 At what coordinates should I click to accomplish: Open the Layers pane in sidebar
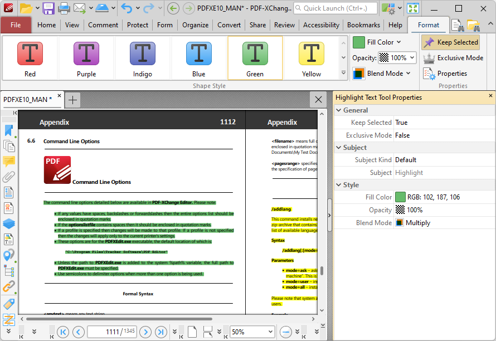coord(9,223)
